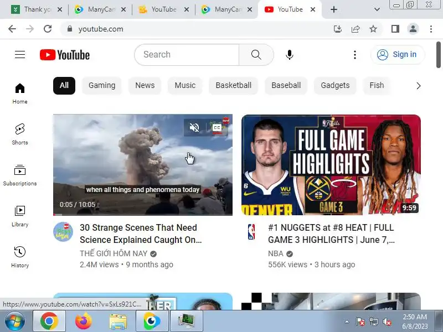Open the Chrome profile avatar
The height and width of the screenshot is (332, 443).
click(x=413, y=29)
